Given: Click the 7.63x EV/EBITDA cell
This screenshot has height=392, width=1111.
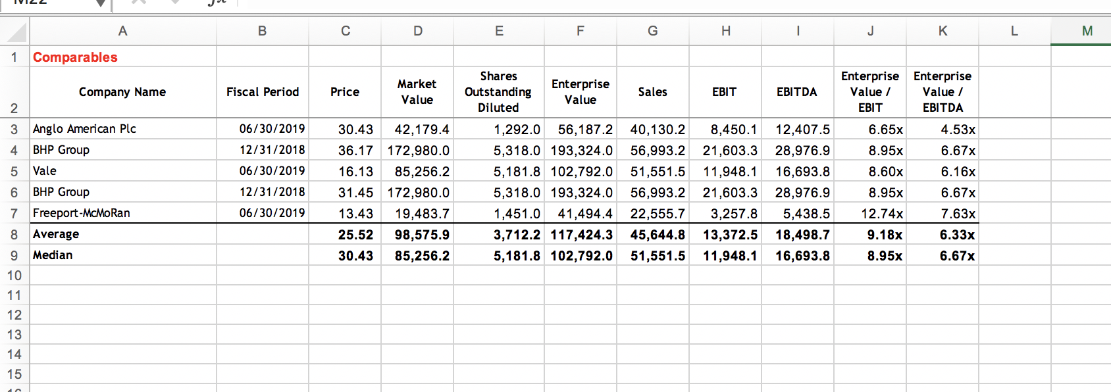Looking at the screenshot, I should point(943,213).
